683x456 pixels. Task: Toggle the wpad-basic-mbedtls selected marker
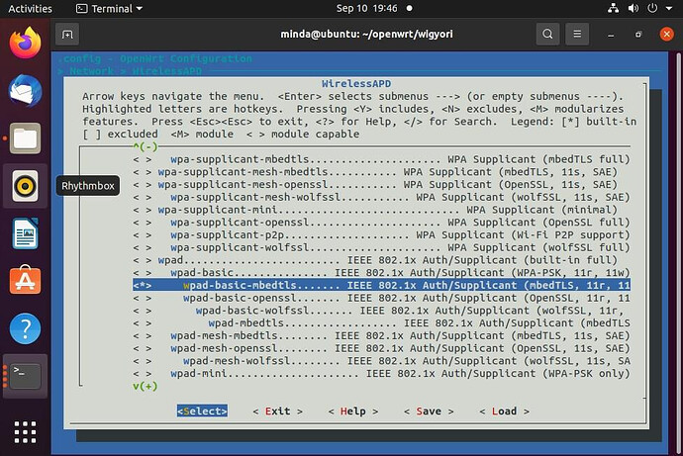click(143, 286)
